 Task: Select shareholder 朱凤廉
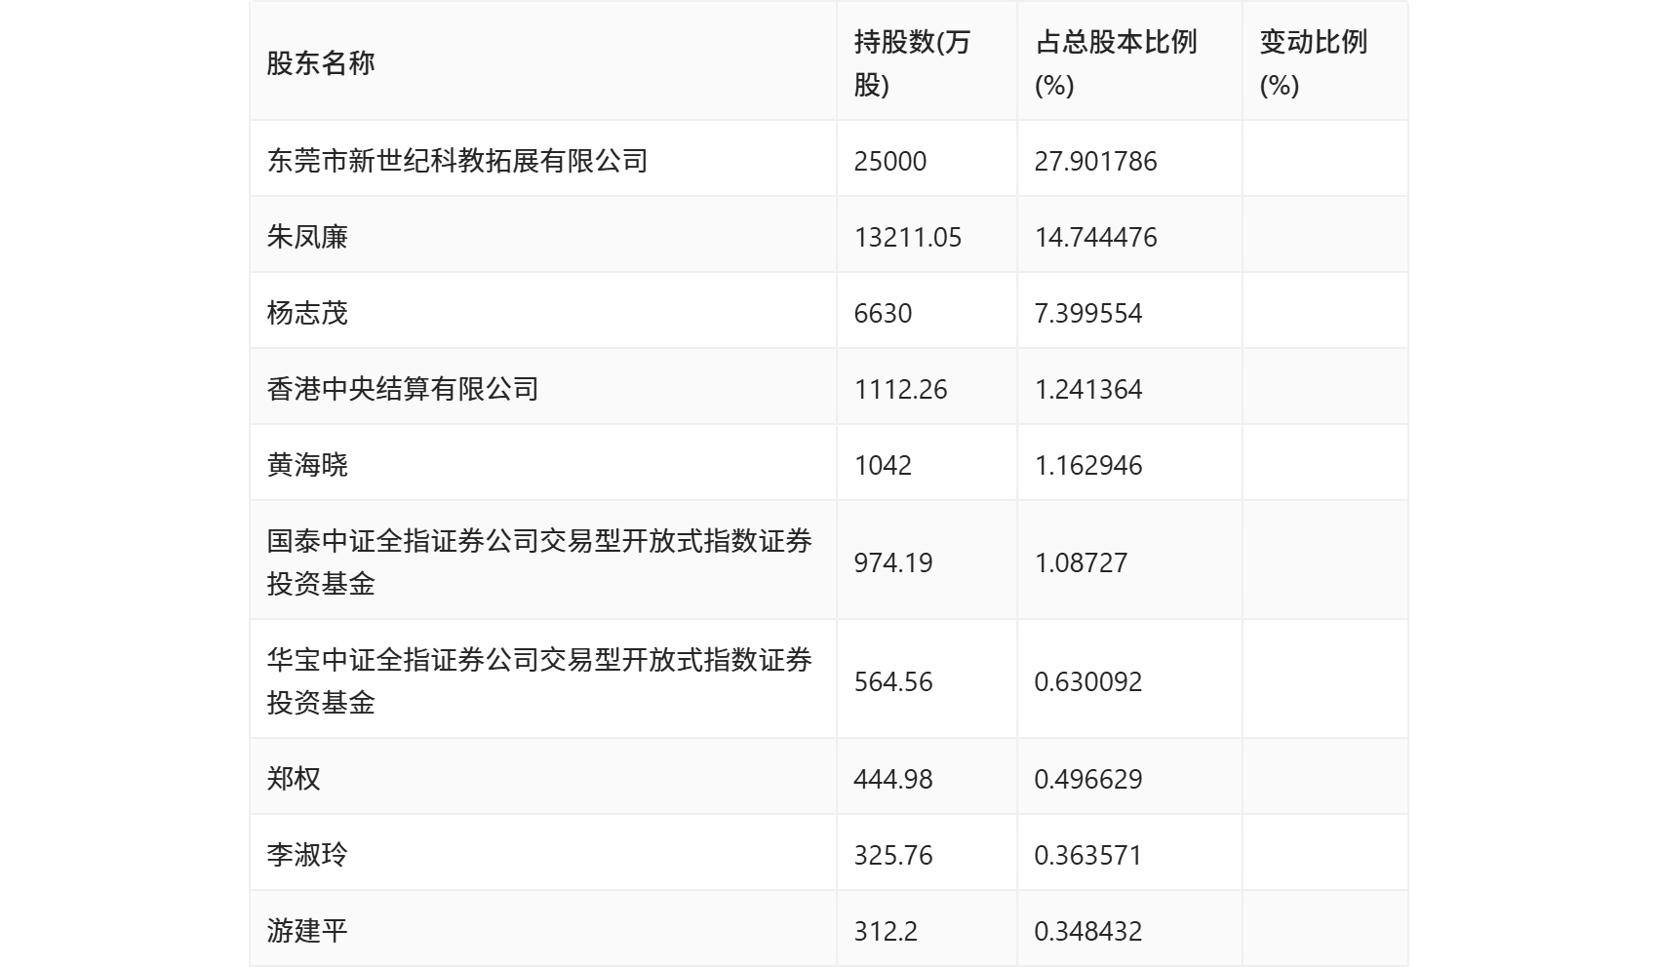(307, 237)
